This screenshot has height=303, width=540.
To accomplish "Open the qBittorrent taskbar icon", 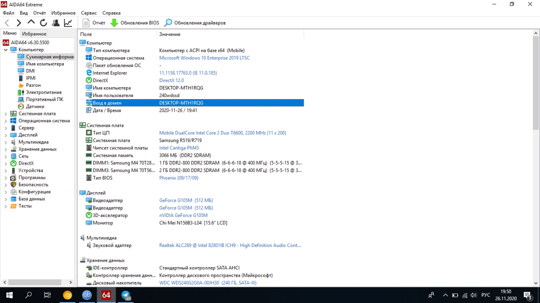I will 87,295.
